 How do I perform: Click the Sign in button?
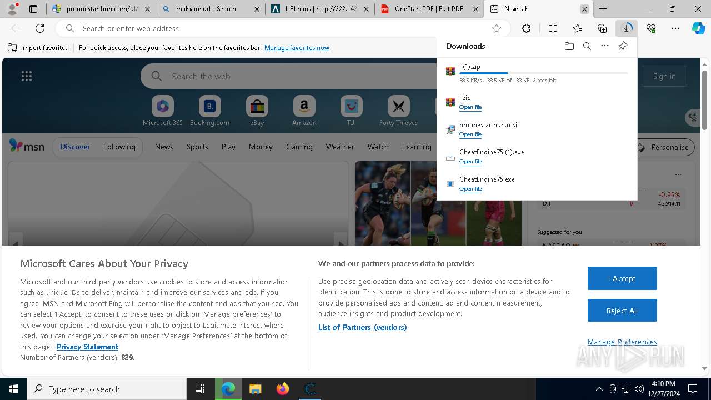point(664,76)
